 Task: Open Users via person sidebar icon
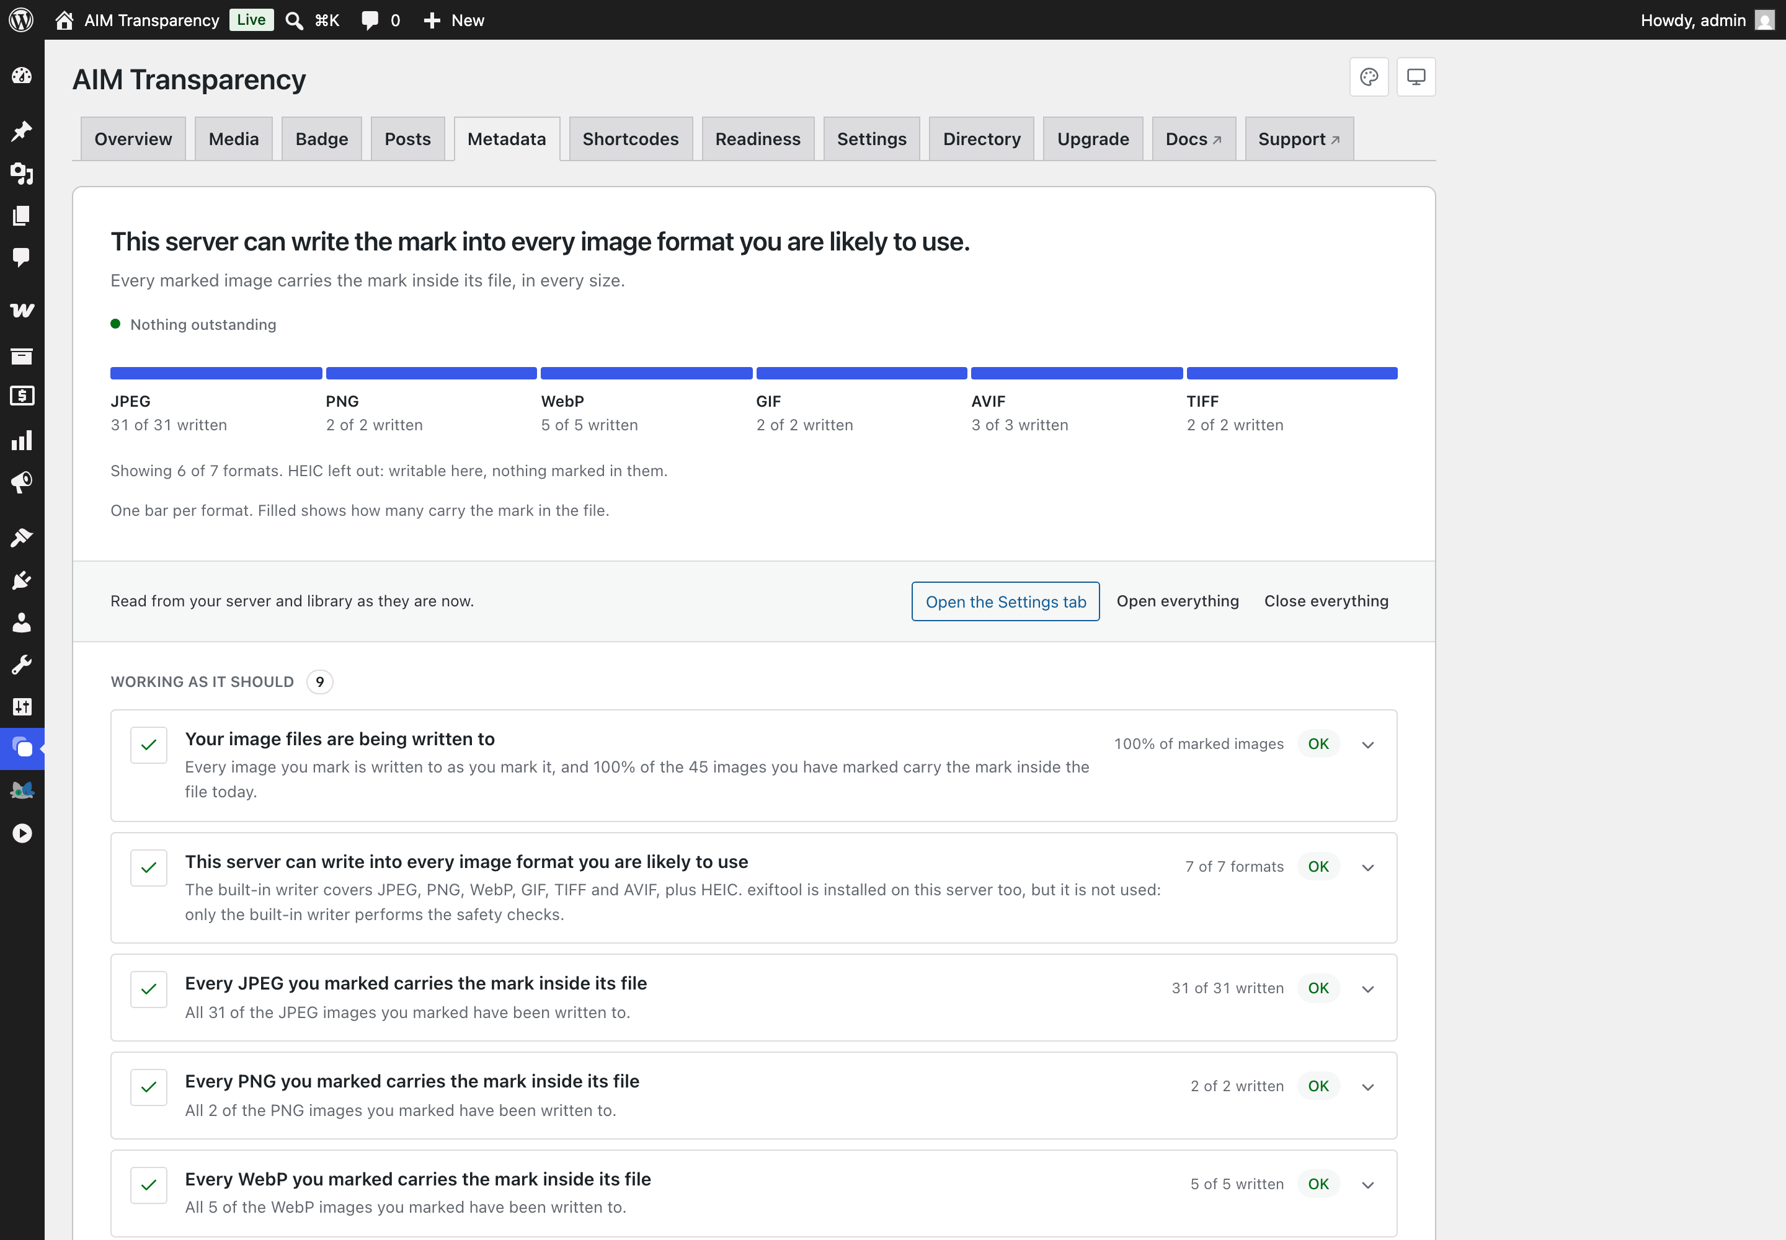22,622
